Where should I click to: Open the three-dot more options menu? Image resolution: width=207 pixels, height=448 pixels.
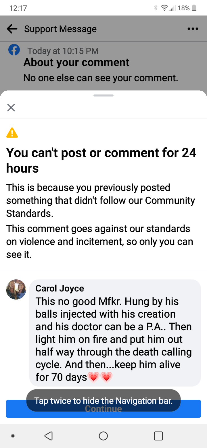(x=193, y=29)
